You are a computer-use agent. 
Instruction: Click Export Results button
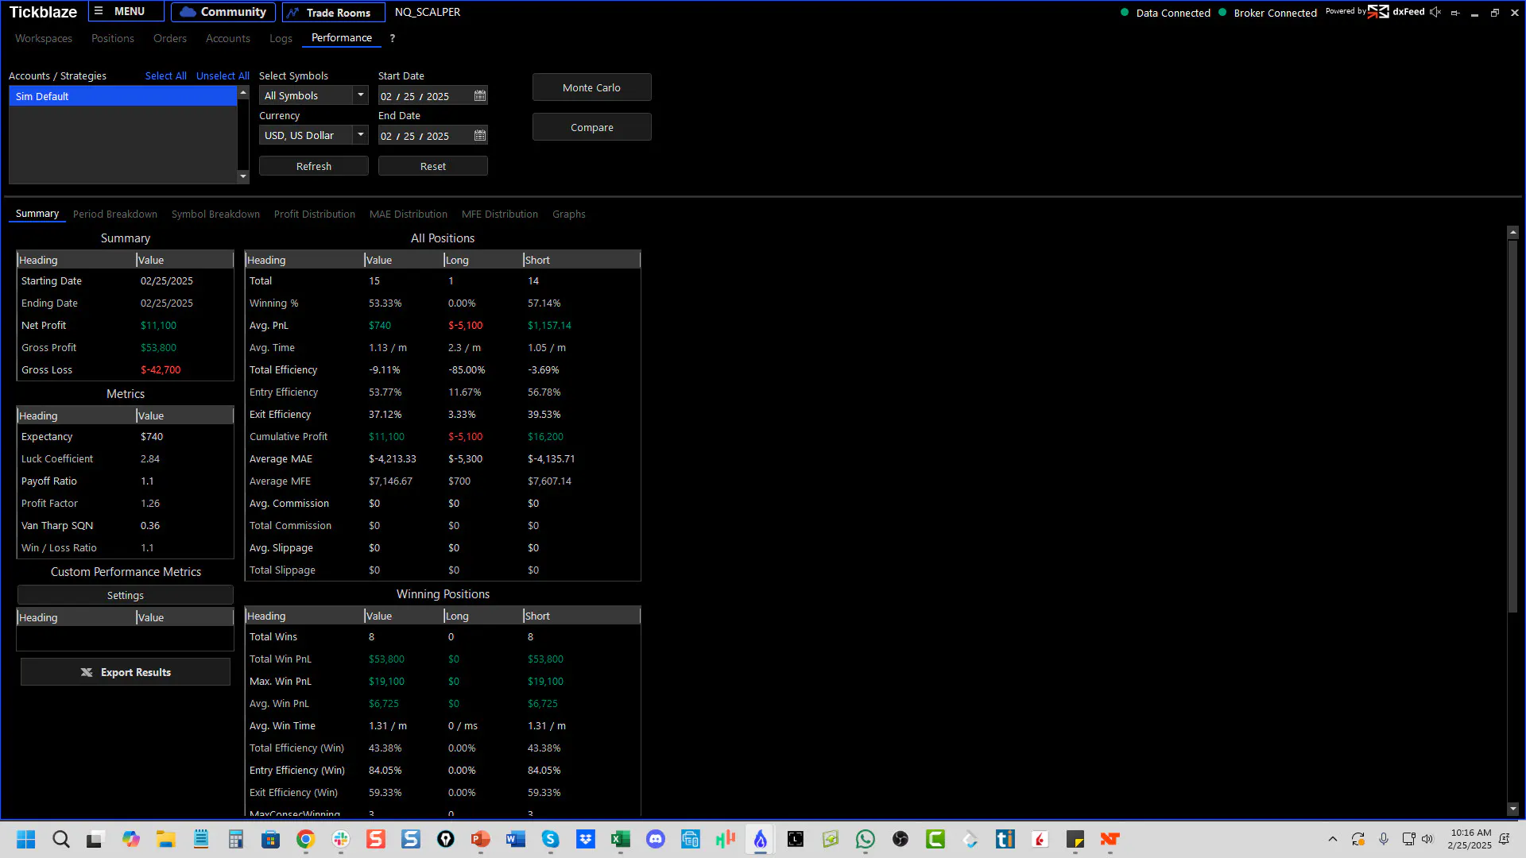point(126,672)
